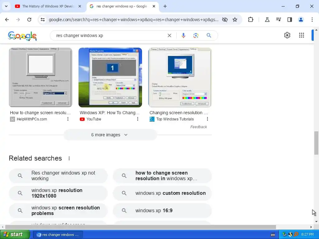
Task: Select Chrome taskbar button 'res changer windows'
Action: point(58,235)
